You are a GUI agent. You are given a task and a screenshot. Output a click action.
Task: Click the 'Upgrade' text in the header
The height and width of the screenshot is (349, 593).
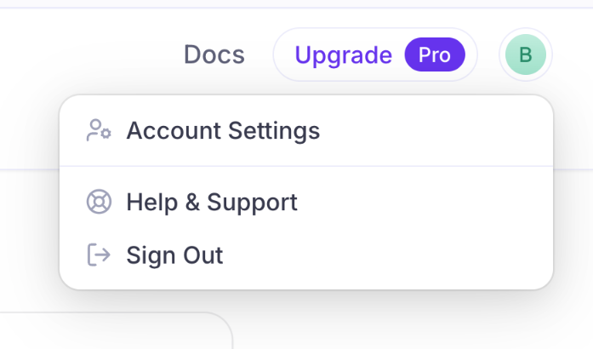coord(343,55)
